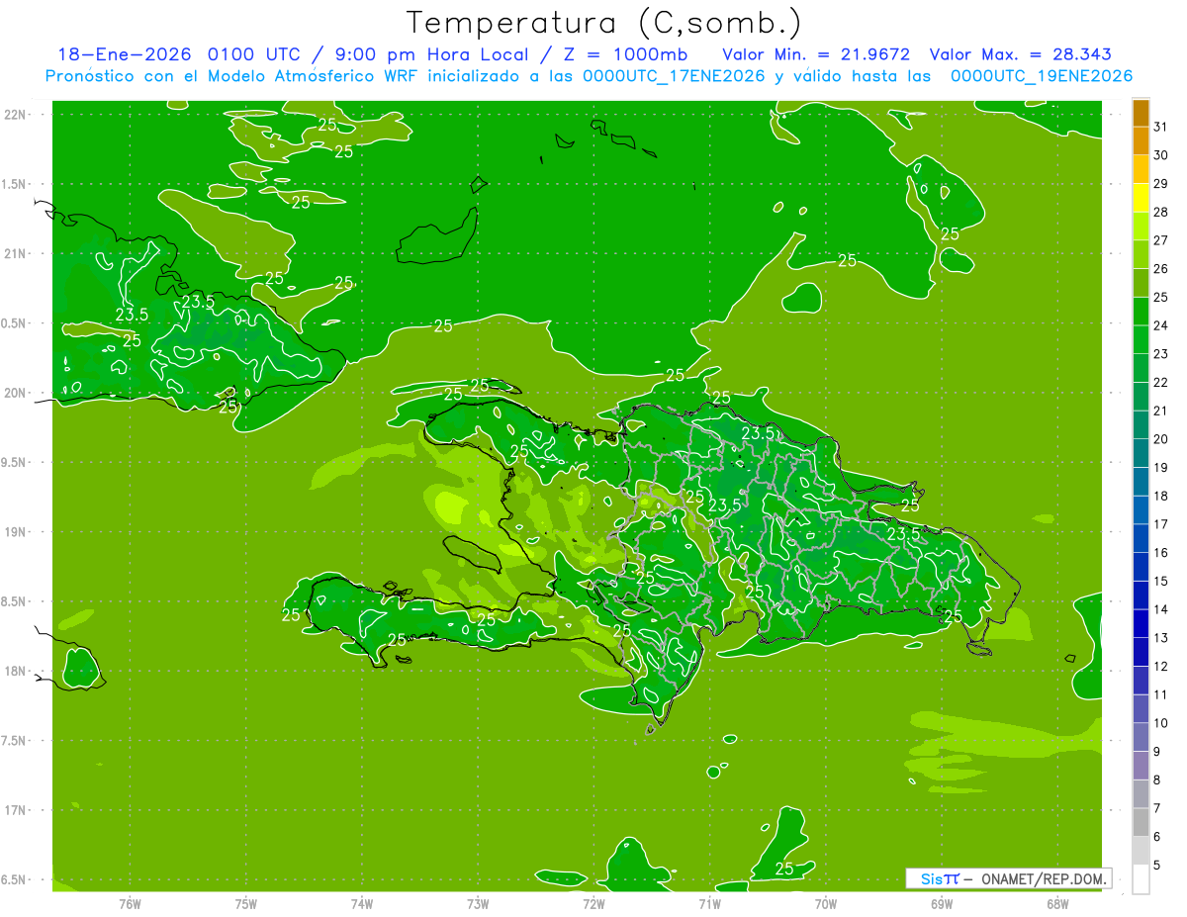Screen dimensions: 1187x917
Task: Click the "ONAMET/REP.DOM." credit label
Action: (1045, 878)
